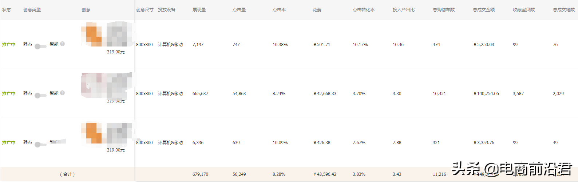Click 推广中 status in the first row
Screen dimensions: 578x182
coord(9,45)
